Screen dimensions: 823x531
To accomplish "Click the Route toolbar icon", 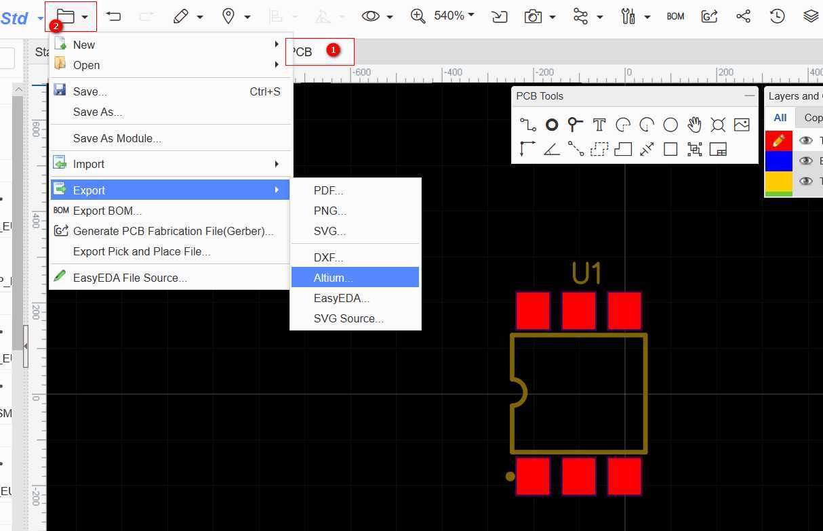I will pyautogui.click(x=580, y=16).
